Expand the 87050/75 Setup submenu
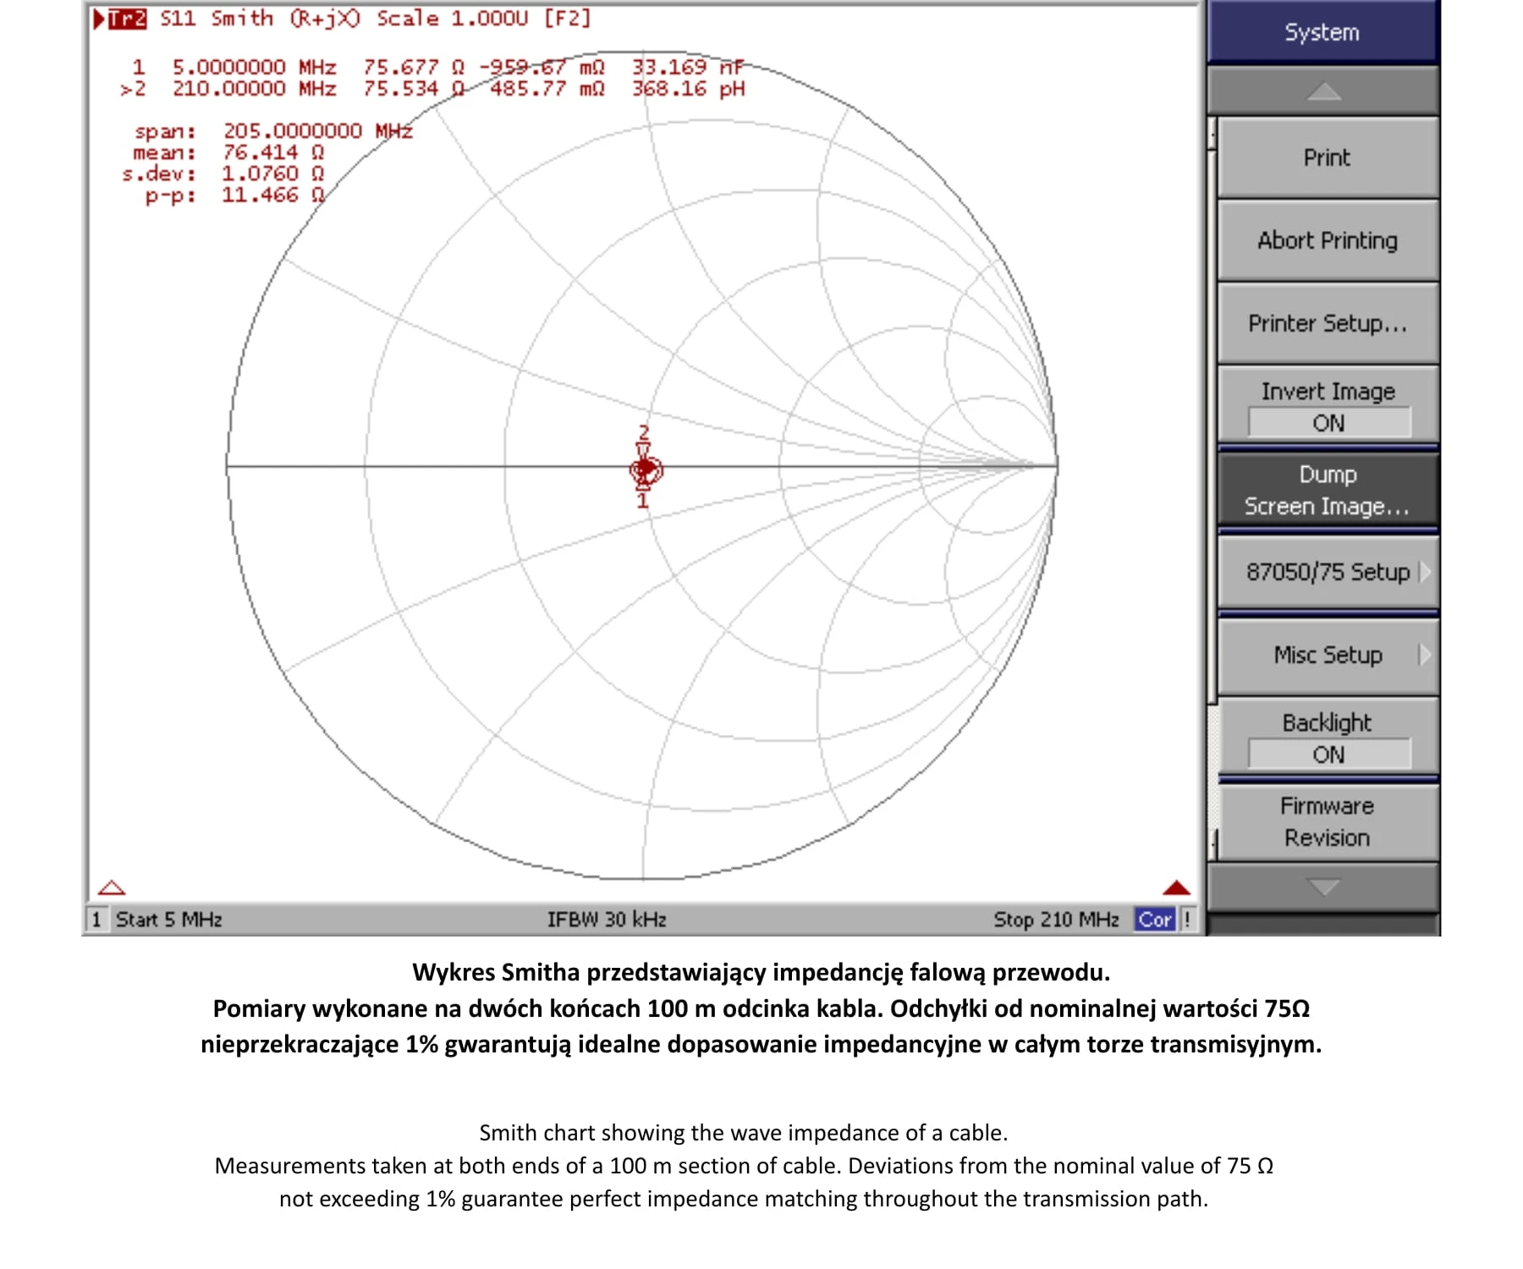 [1328, 572]
